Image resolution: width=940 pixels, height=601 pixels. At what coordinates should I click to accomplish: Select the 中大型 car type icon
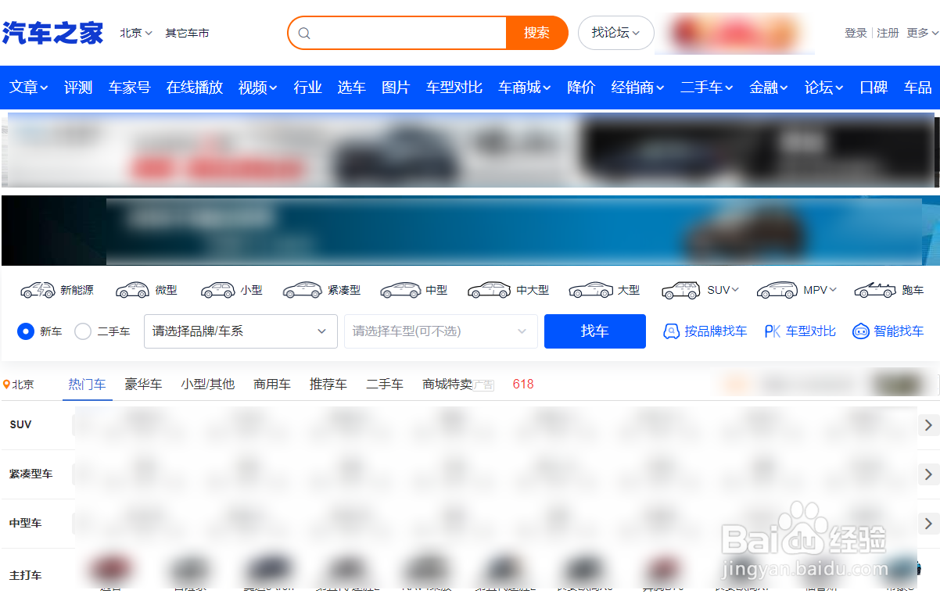489,290
